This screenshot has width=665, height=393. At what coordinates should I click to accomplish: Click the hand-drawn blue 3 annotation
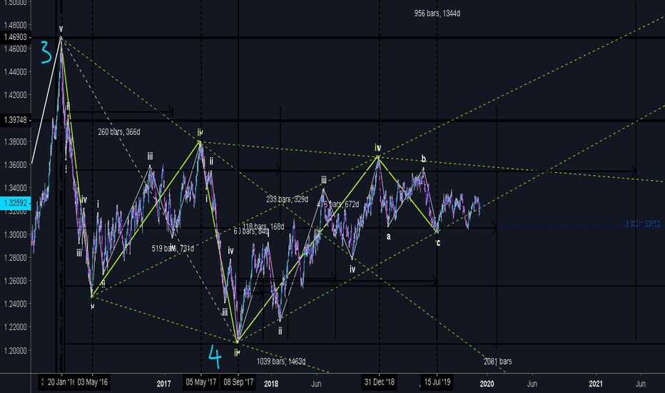[45, 52]
